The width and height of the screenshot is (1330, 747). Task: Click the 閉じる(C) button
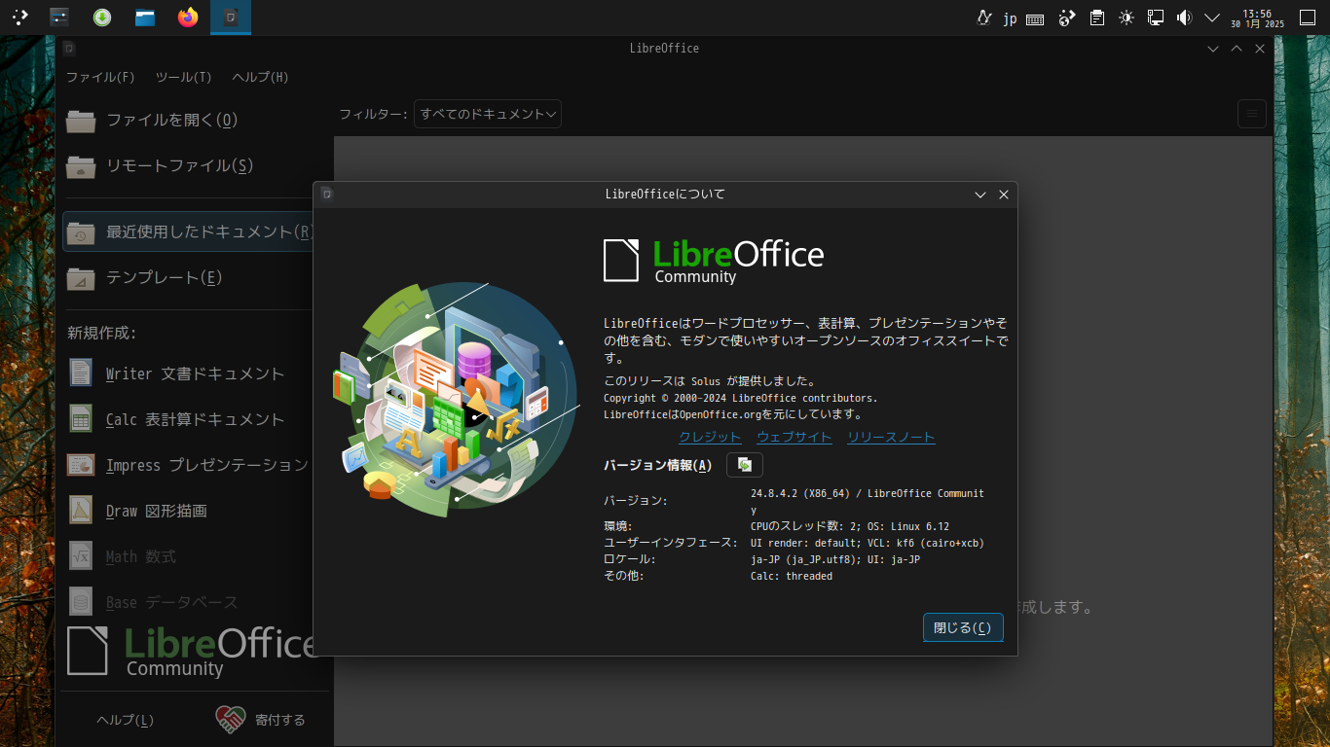point(963,627)
